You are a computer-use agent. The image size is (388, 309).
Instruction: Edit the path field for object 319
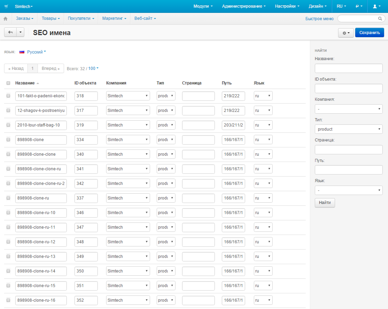(233, 125)
